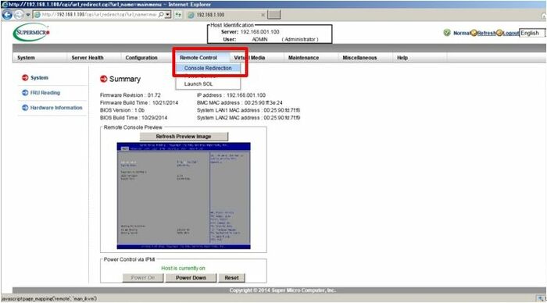Click the browser back arrow button
Screen dimensions: 547x303
(x=7, y=15)
